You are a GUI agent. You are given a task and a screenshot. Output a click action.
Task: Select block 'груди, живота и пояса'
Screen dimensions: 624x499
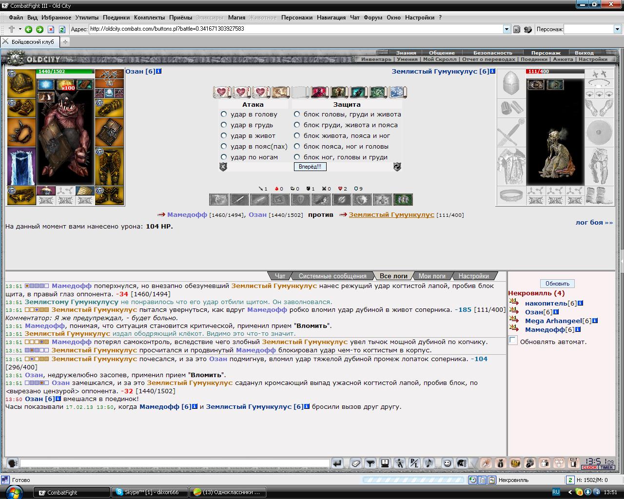297,125
